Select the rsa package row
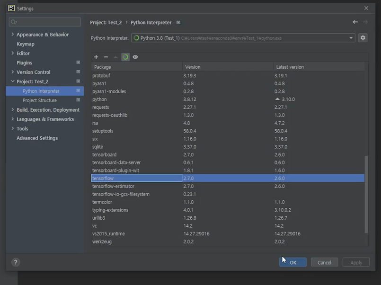 click(x=228, y=123)
